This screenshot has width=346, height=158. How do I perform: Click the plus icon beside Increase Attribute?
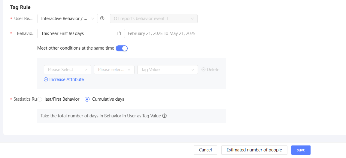coord(46,79)
